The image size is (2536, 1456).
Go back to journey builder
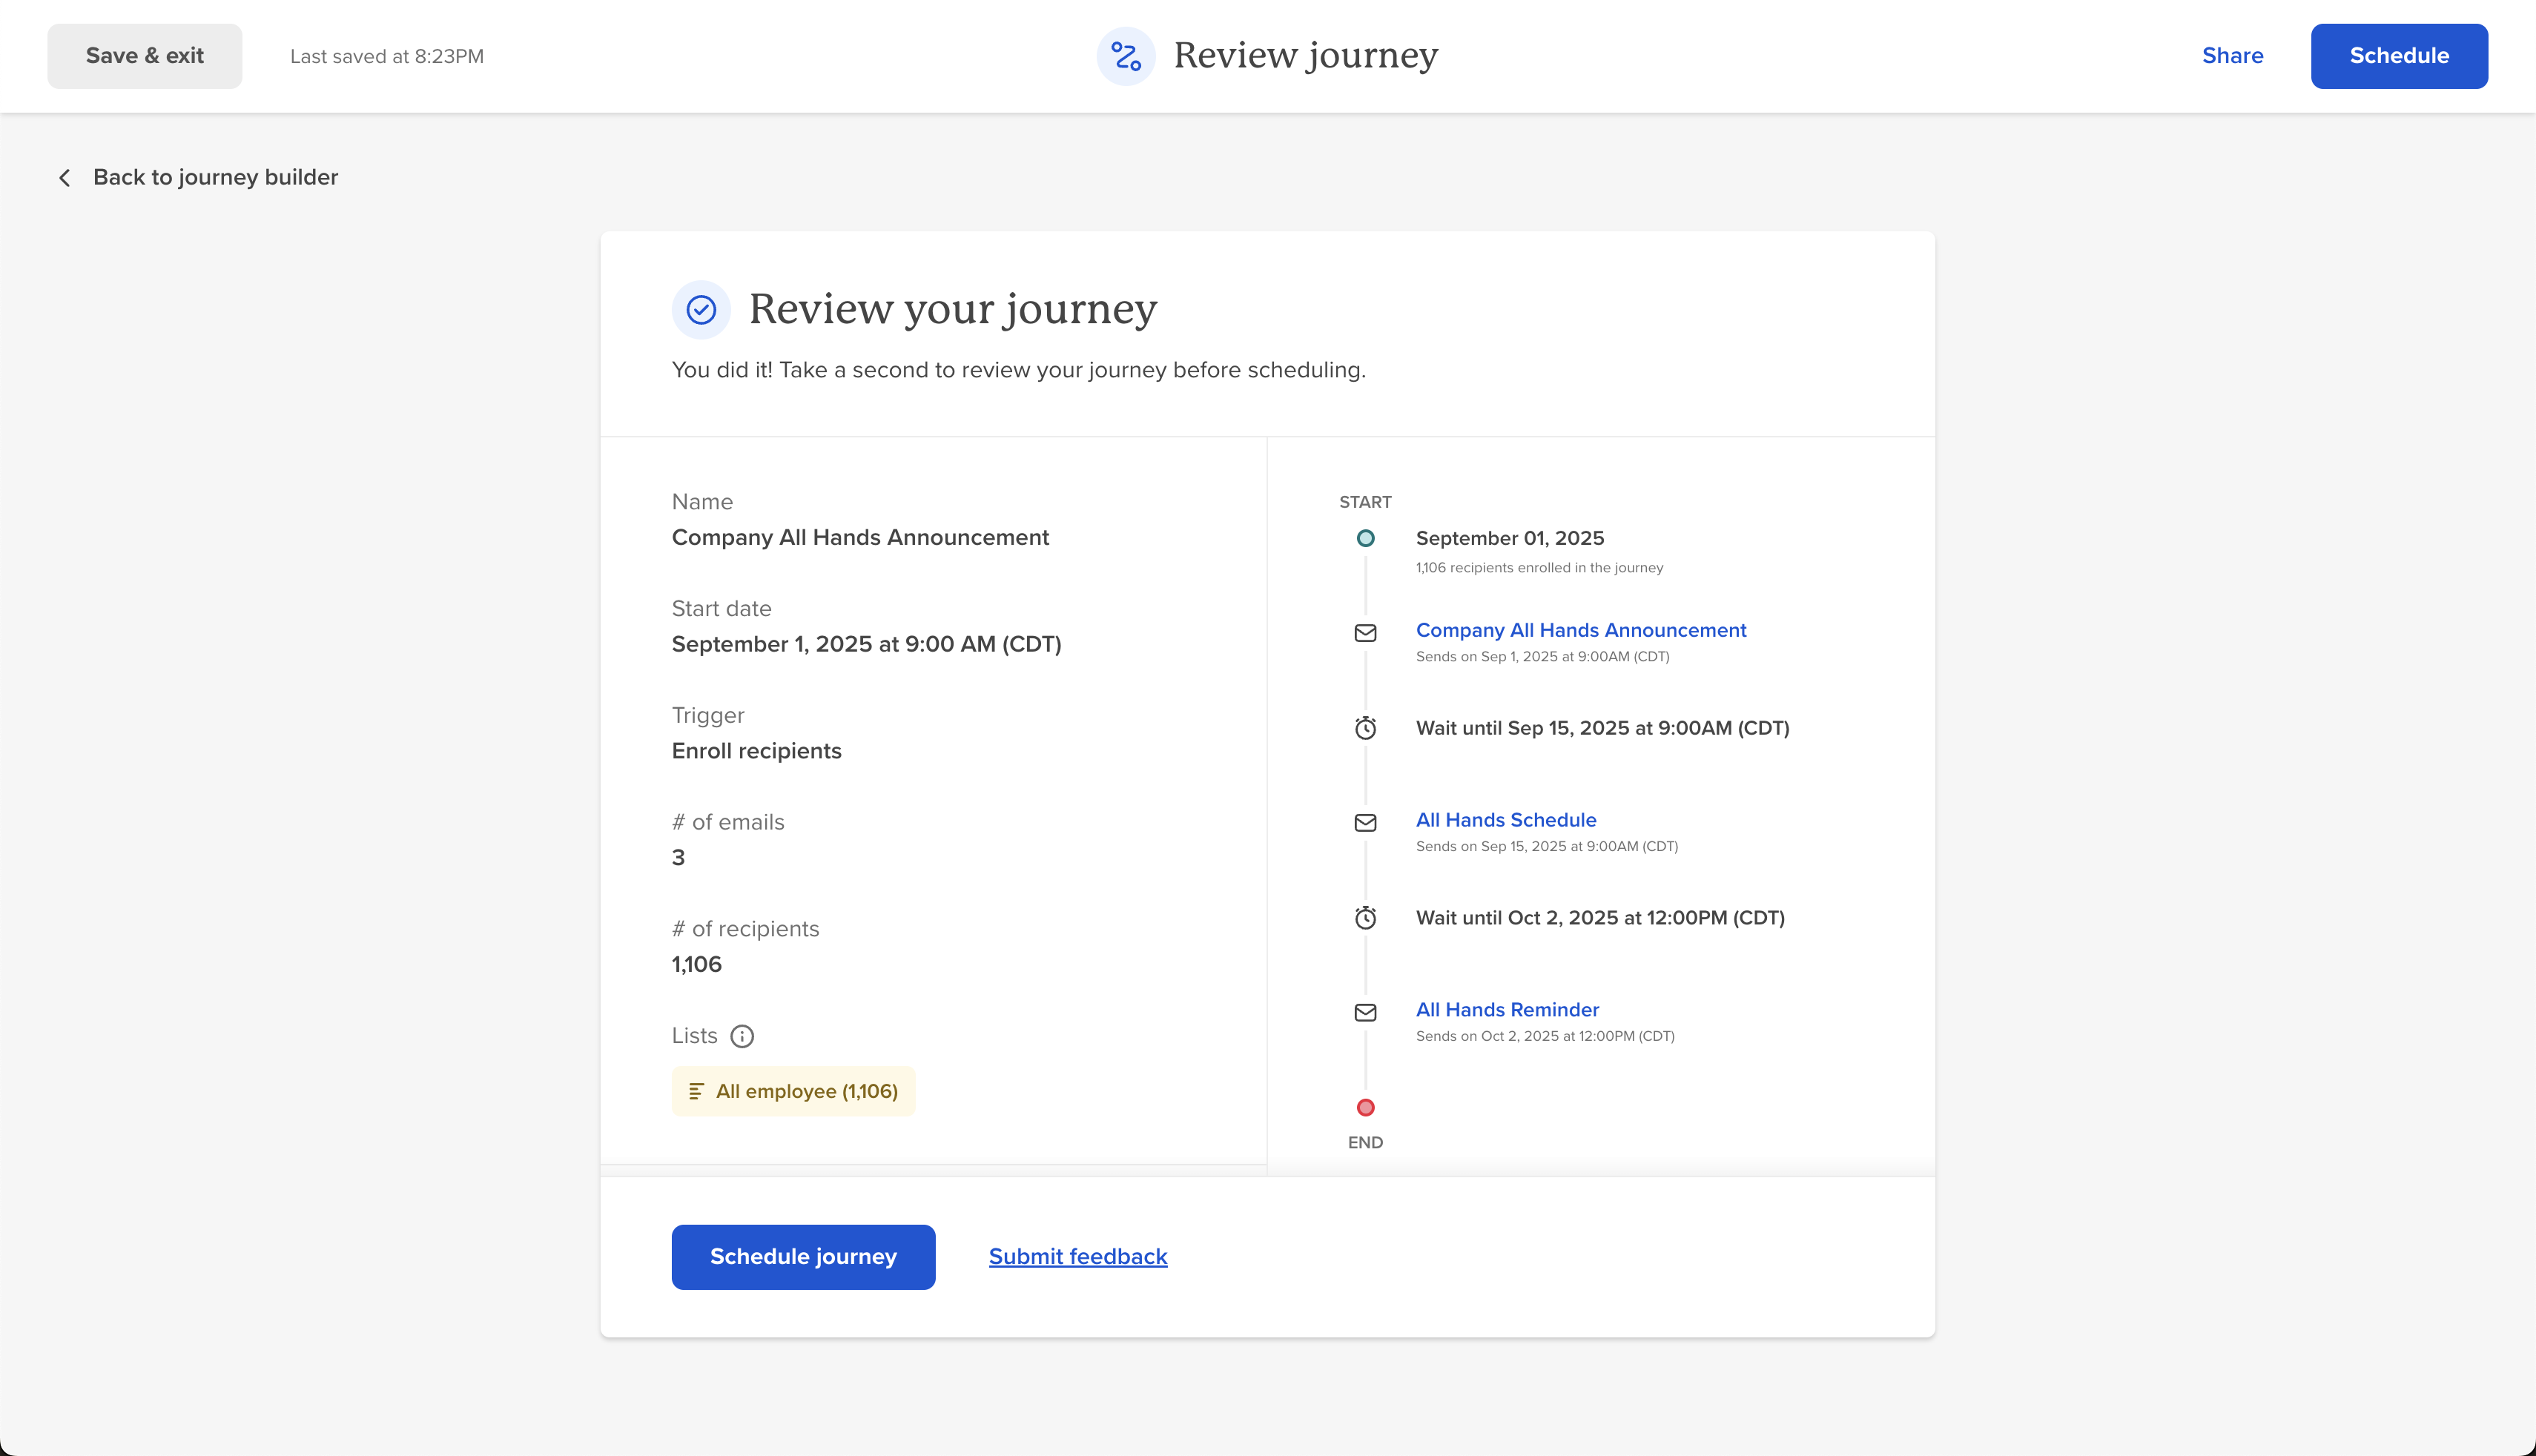[x=215, y=177]
